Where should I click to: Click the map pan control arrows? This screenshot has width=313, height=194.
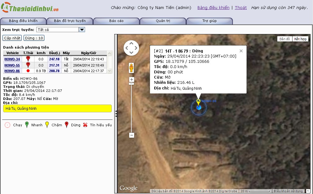(x=131, y=48)
